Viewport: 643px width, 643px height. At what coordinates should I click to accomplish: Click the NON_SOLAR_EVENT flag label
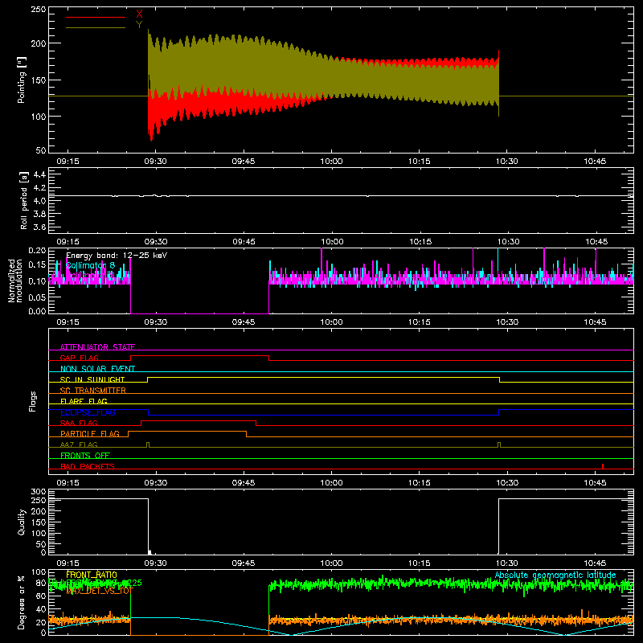97,369
